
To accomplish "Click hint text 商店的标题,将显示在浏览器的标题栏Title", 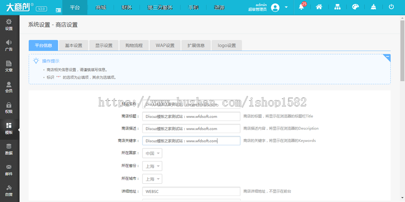I will point(278,116).
